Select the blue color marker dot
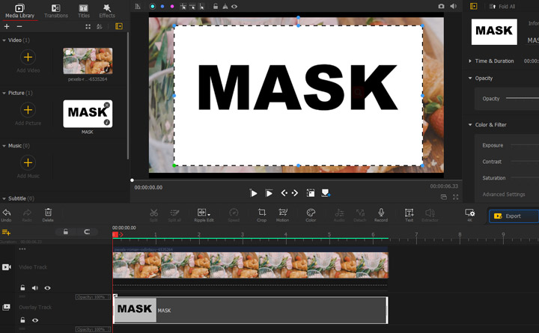Viewport: 539px width, 333px height. (x=162, y=6)
